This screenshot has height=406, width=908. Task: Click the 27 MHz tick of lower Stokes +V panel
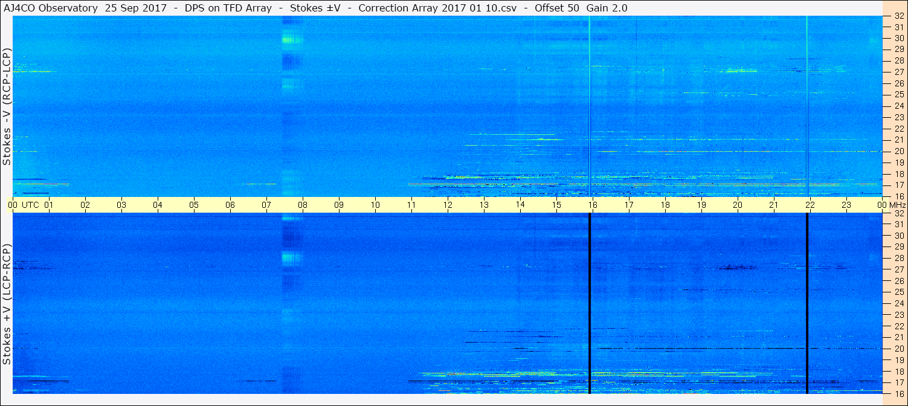click(x=898, y=269)
